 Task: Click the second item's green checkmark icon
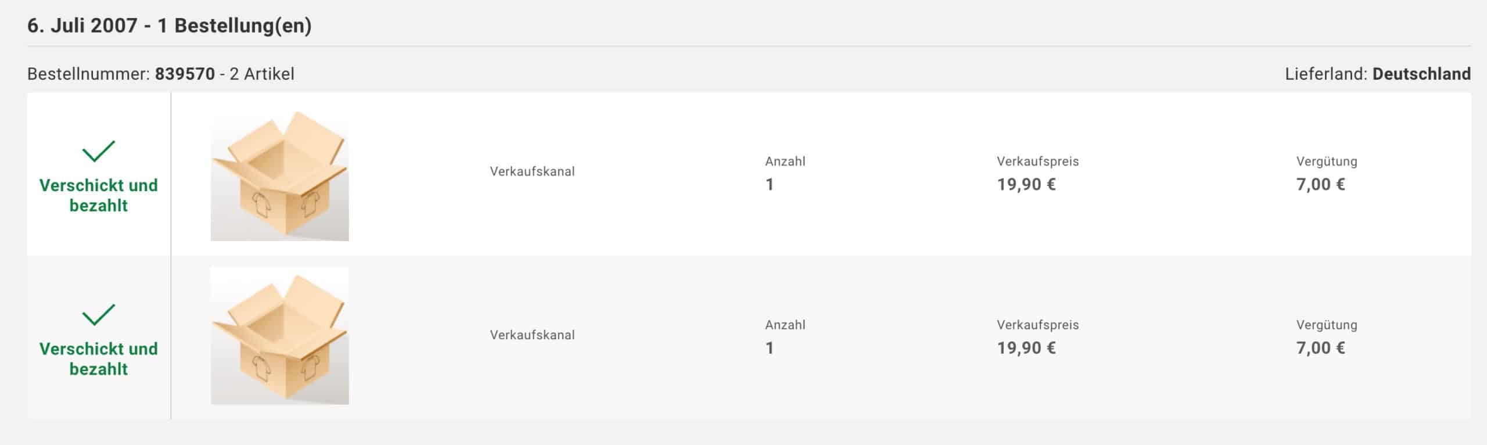(x=99, y=314)
